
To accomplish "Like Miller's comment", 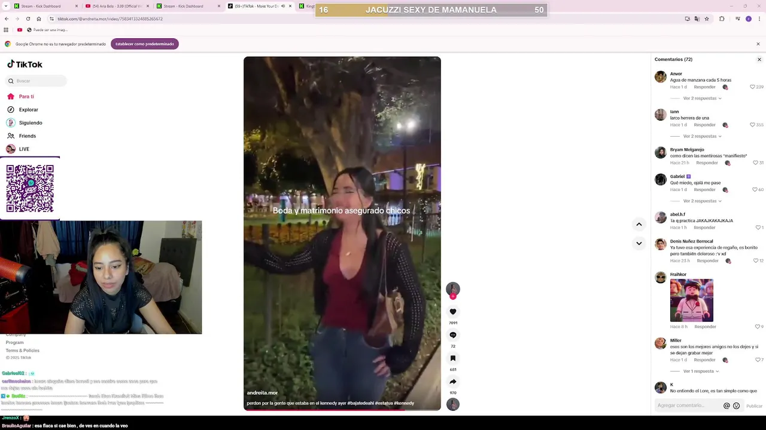I will pyautogui.click(x=758, y=360).
